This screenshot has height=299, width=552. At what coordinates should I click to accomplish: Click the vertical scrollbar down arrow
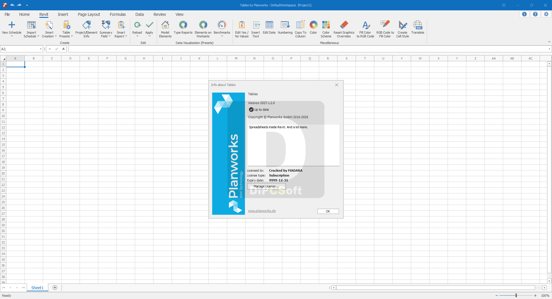click(549, 281)
